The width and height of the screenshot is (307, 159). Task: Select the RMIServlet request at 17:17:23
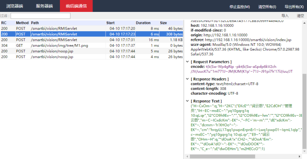point(92,34)
